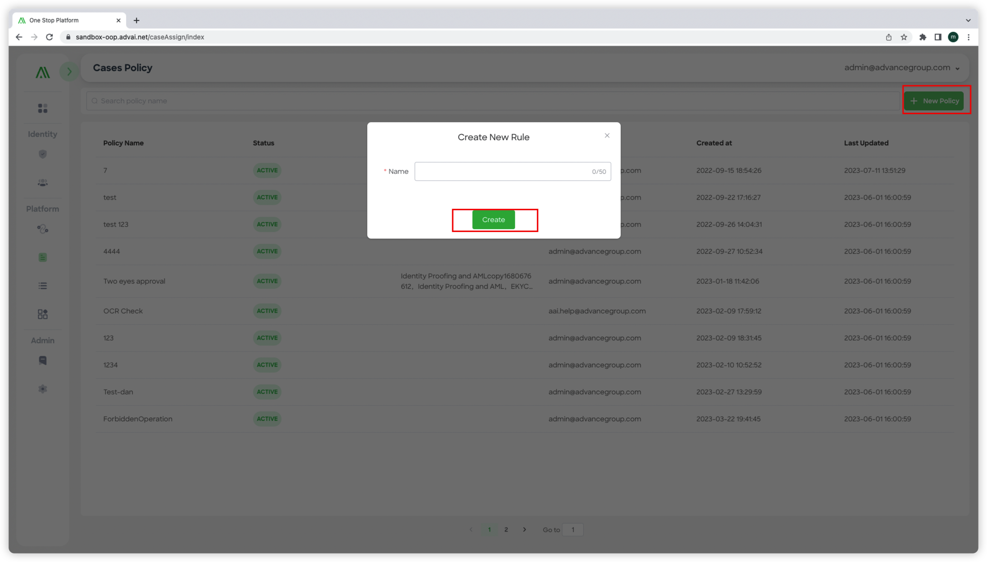Click the ACTIVE status badge on OCR Check
The height and width of the screenshot is (562, 987).
point(266,311)
